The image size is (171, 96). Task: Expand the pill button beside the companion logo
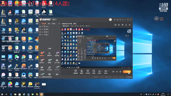(x=54, y=19)
